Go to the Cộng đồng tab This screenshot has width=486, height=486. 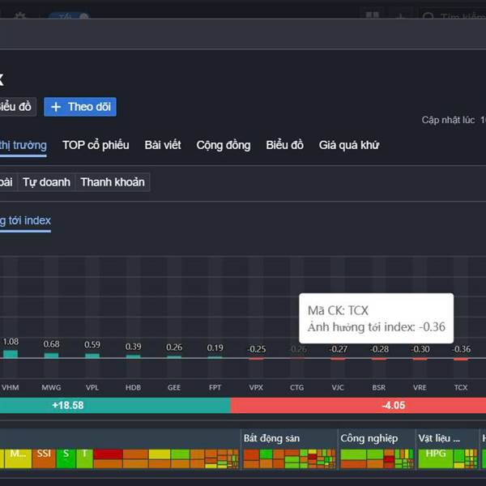coord(224,145)
